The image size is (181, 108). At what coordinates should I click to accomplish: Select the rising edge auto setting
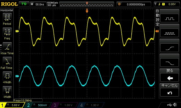click(169, 48)
